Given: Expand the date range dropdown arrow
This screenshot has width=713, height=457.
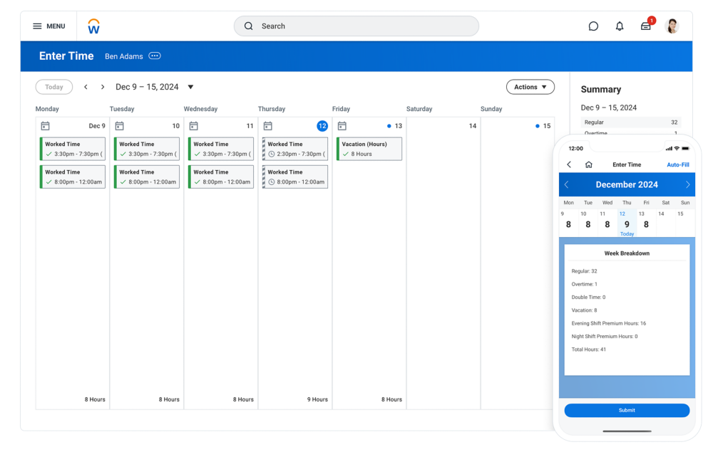Looking at the screenshot, I should click(x=190, y=87).
